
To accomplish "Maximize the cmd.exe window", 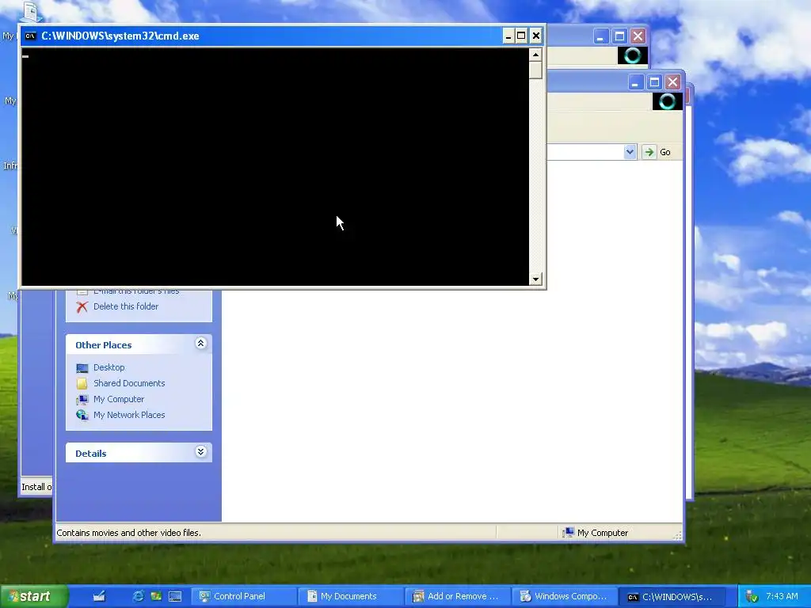I will point(521,36).
